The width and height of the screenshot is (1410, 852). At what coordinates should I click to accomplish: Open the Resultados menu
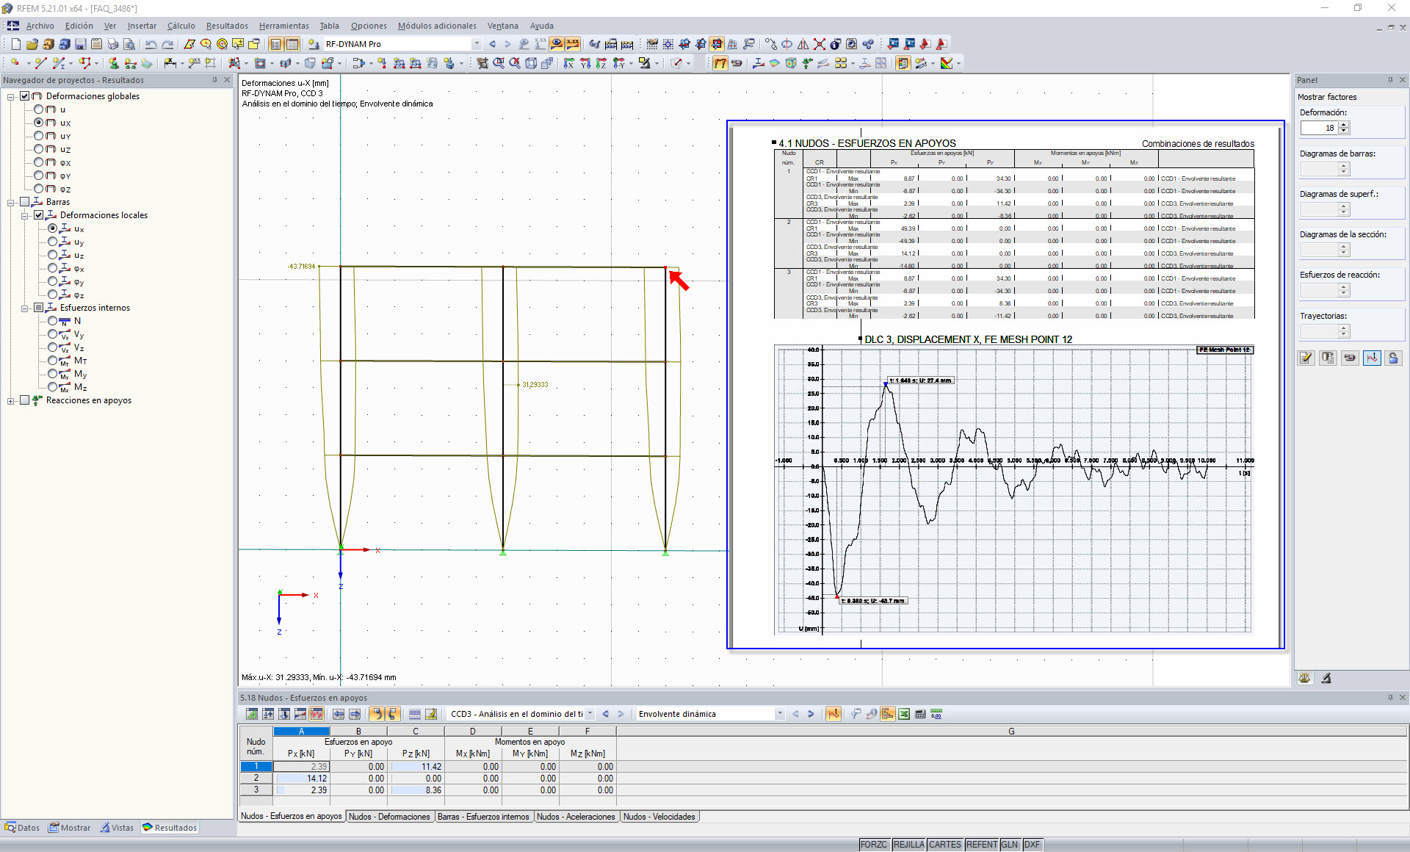point(226,26)
